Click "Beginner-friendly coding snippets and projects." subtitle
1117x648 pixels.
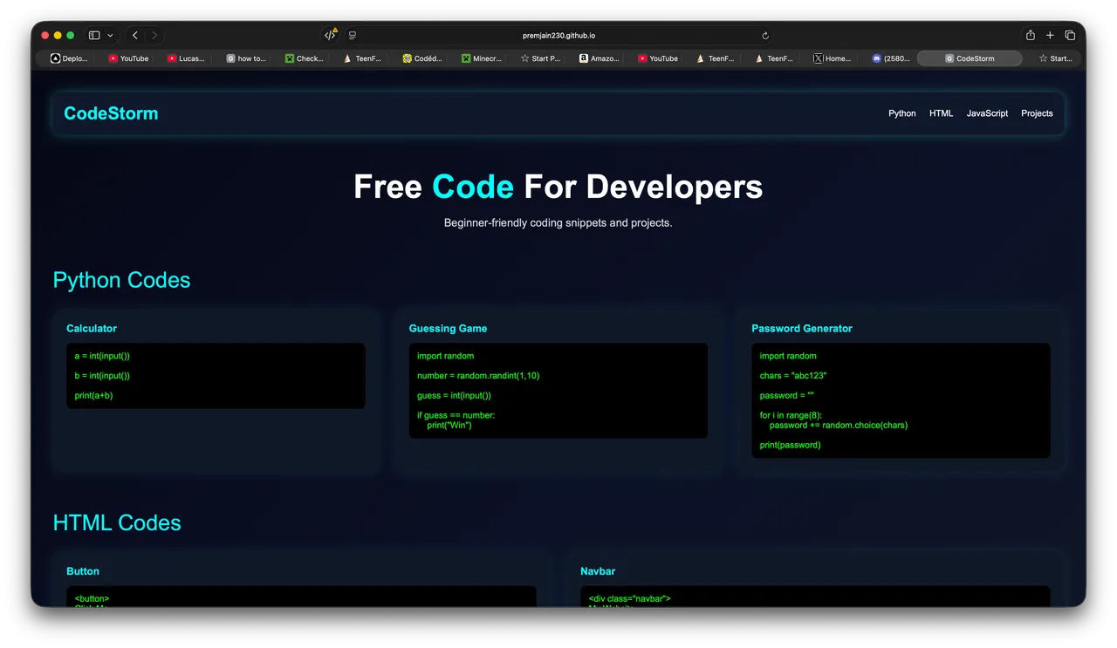558,222
